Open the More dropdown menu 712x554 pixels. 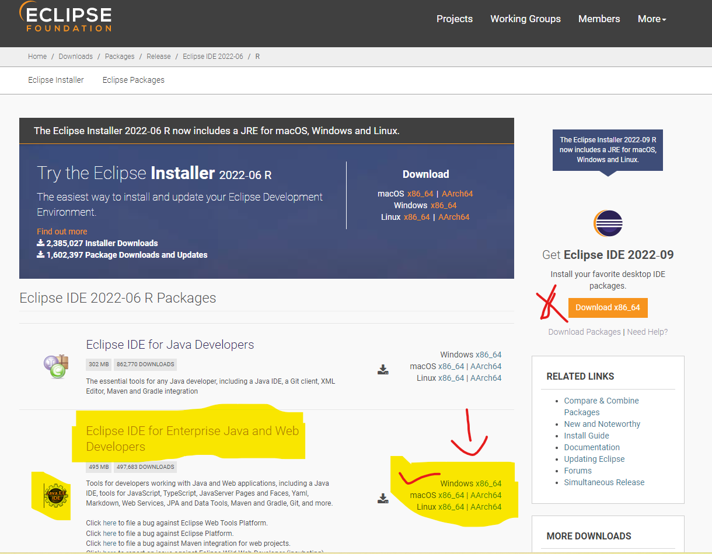tap(651, 19)
